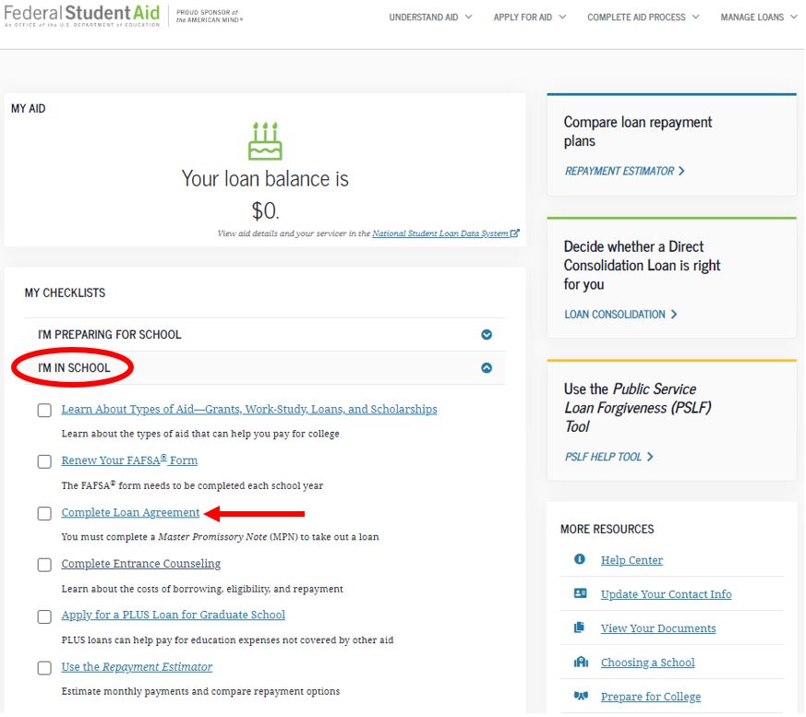The height and width of the screenshot is (717, 806).
Task: Go to Update Your Contact Info link
Action: click(667, 594)
